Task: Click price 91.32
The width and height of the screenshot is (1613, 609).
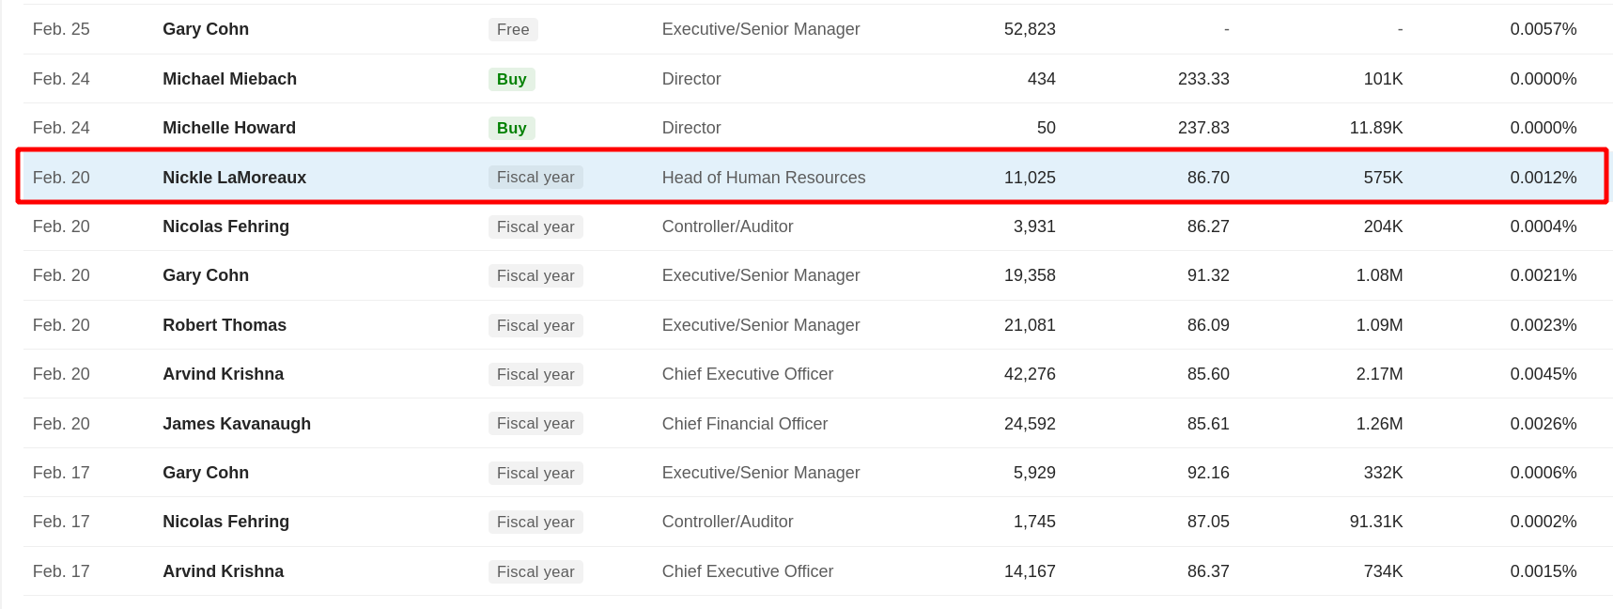Action: tap(1208, 275)
